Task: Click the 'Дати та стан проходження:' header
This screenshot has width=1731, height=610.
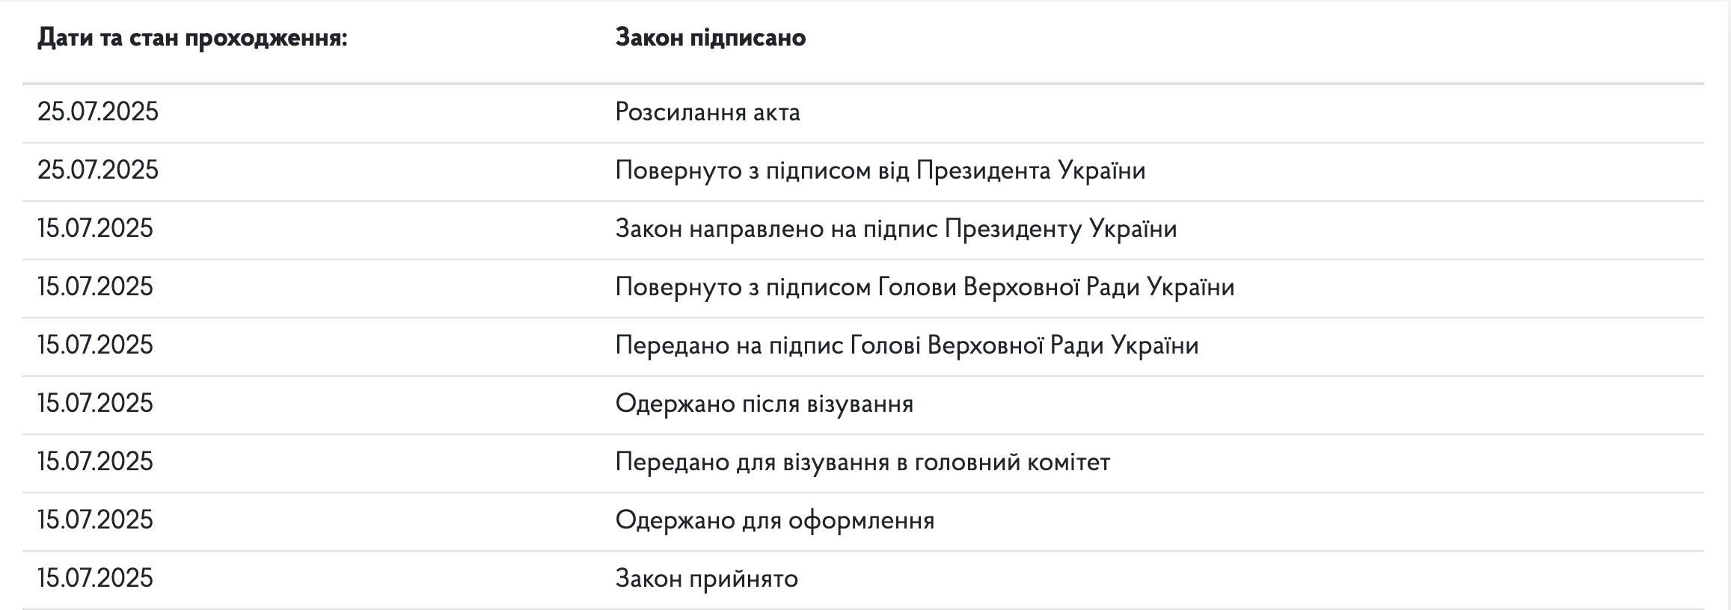Action: (192, 37)
